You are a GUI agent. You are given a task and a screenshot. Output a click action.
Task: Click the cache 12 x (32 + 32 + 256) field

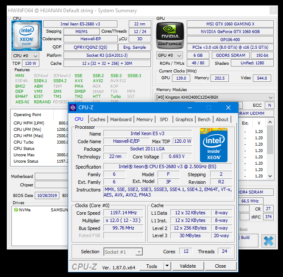[x=107, y=64]
